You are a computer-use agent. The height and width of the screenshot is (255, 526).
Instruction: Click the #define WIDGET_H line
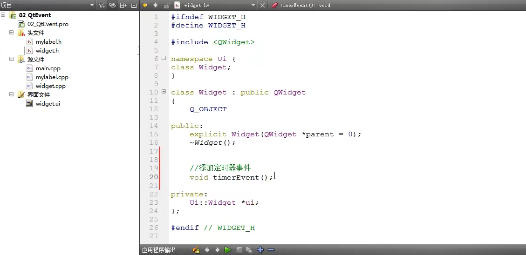coord(208,26)
